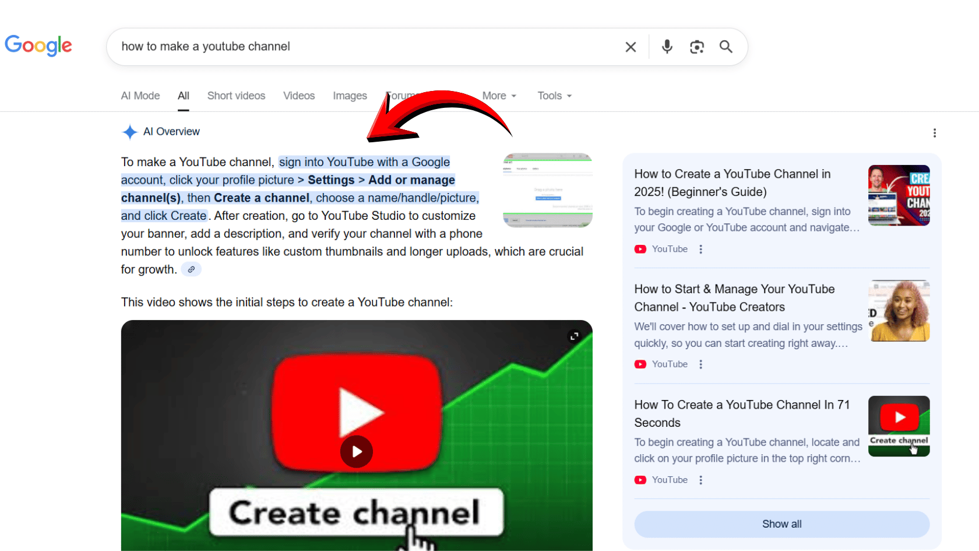Click the 'This video shows the initial steps' text

tap(287, 303)
